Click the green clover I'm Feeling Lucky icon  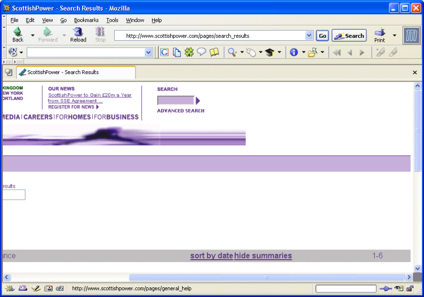coord(189,52)
